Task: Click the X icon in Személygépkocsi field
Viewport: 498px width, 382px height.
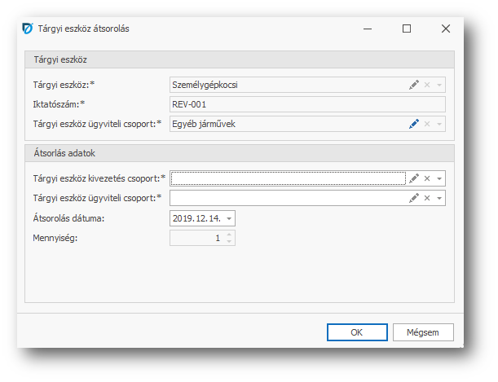Action: tap(427, 85)
